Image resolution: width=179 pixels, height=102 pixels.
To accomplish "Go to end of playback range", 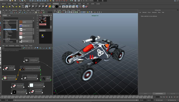I will coord(177,97).
